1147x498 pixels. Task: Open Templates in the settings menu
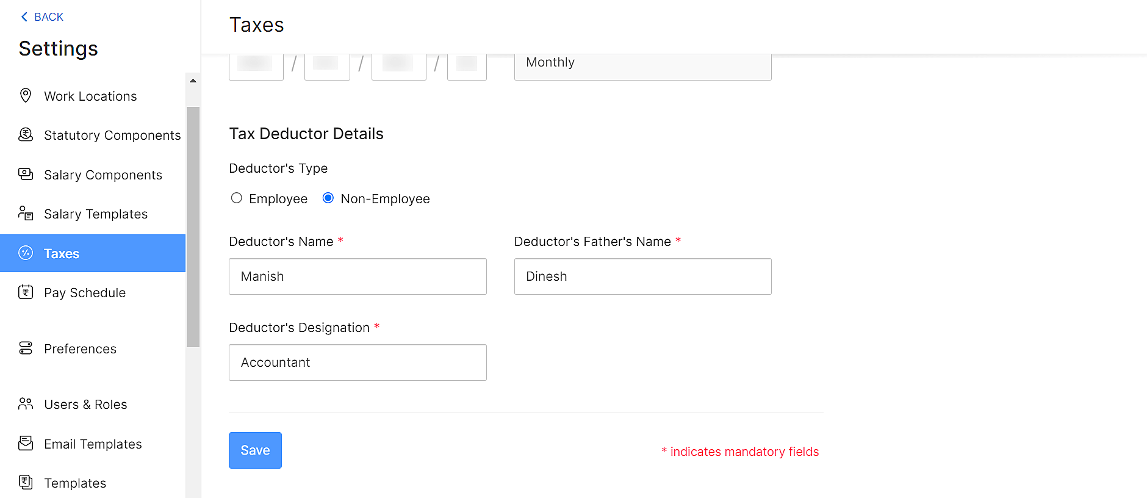click(75, 483)
